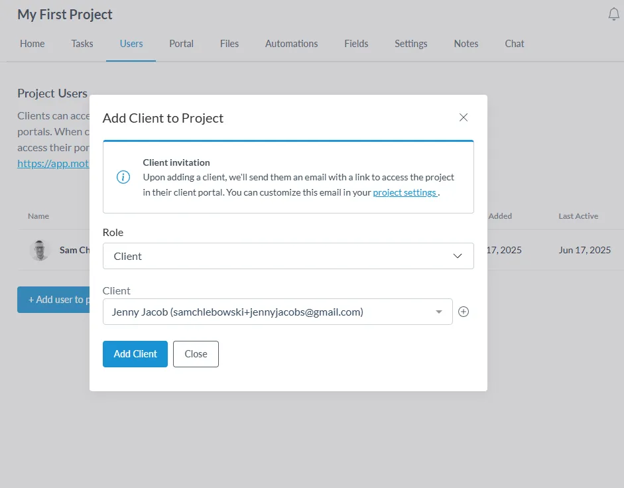
Task: Click the Last Active date Jun 17, 2025
Action: [584, 250]
